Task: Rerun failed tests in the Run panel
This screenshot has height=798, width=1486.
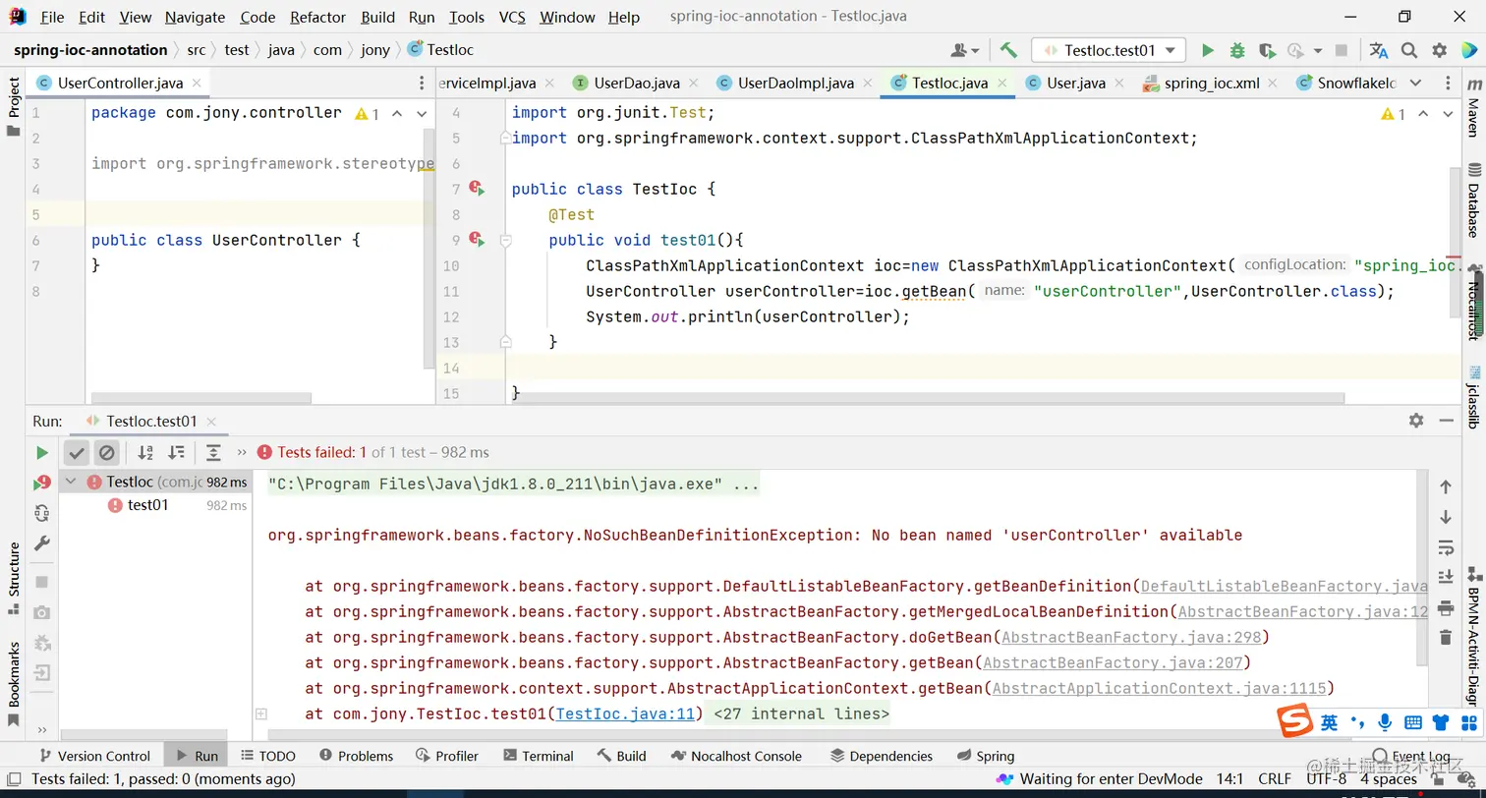Action: [42, 483]
